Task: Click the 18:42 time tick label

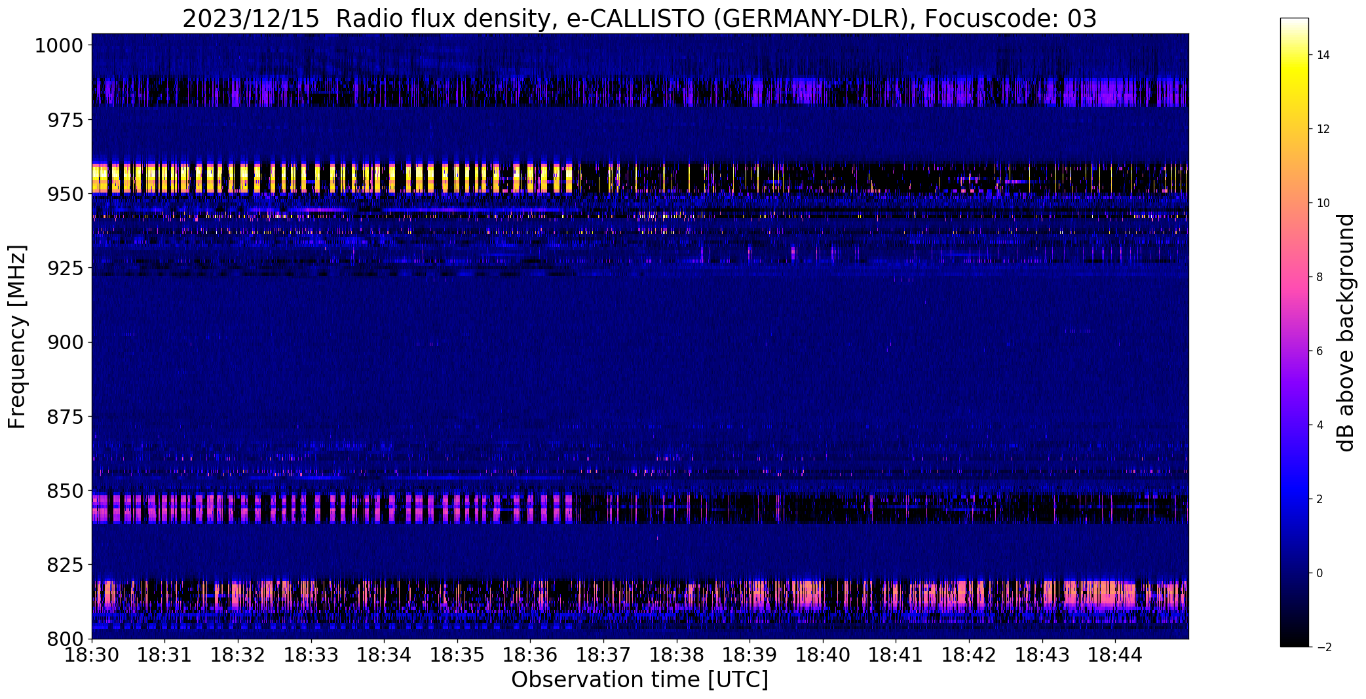Action: point(970,655)
